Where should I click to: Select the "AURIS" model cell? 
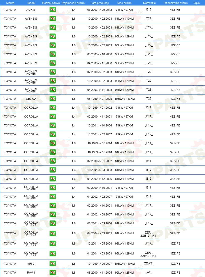[x=31, y=10]
